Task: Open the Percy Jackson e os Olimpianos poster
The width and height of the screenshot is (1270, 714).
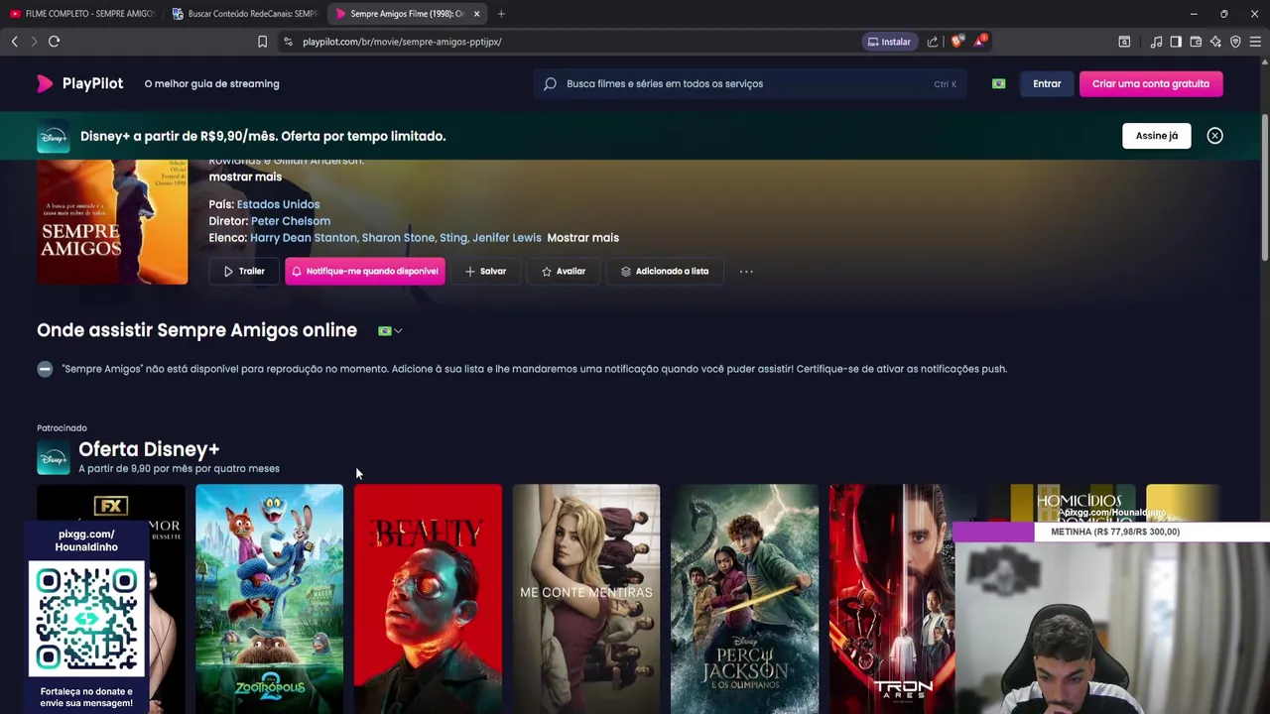Action: 744,599
